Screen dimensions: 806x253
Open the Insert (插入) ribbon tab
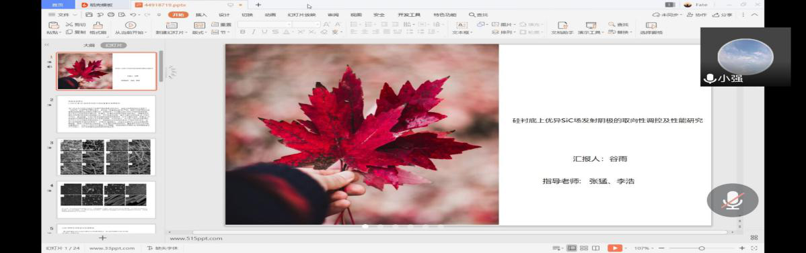point(202,15)
